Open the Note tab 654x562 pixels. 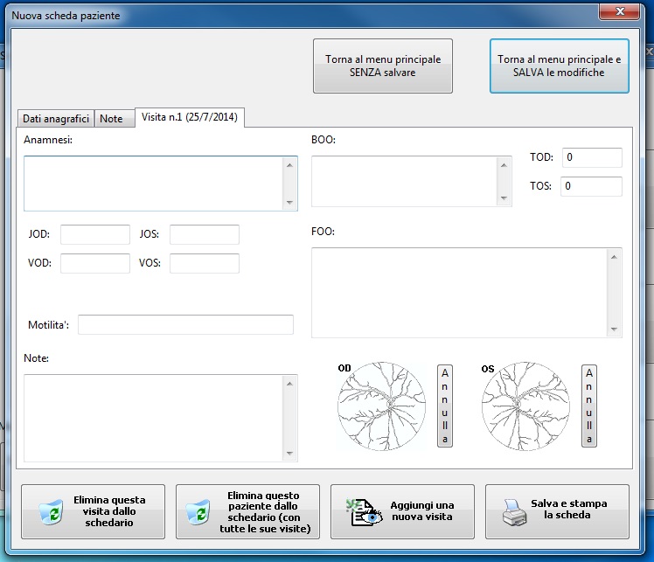[x=112, y=119]
